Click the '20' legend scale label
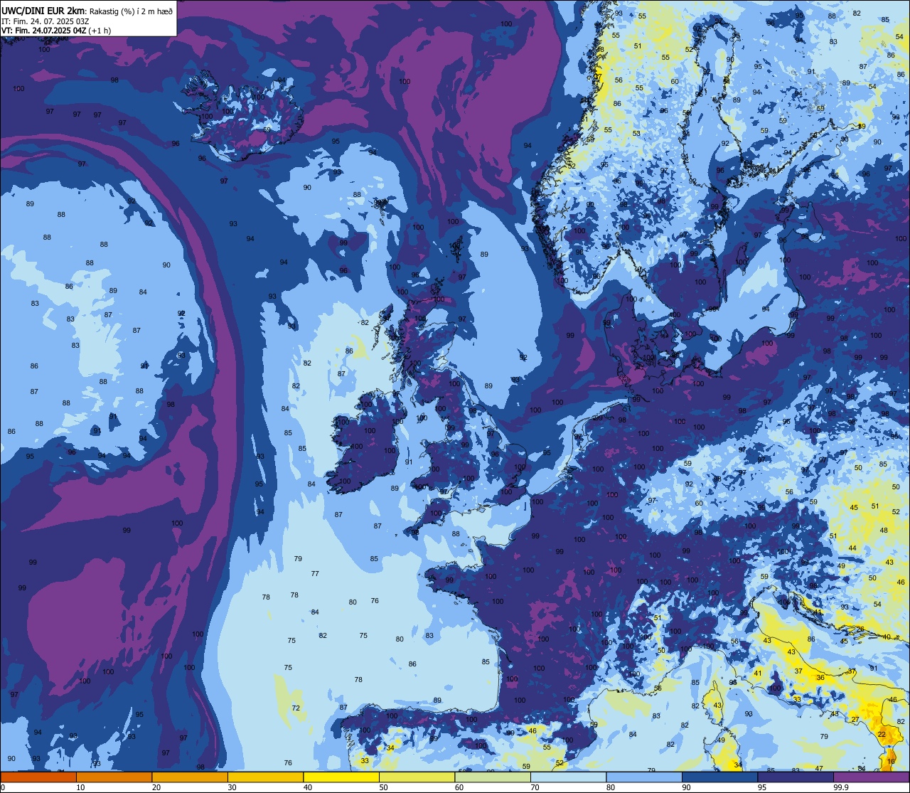Viewport: 910px width, 793px height. click(x=156, y=787)
